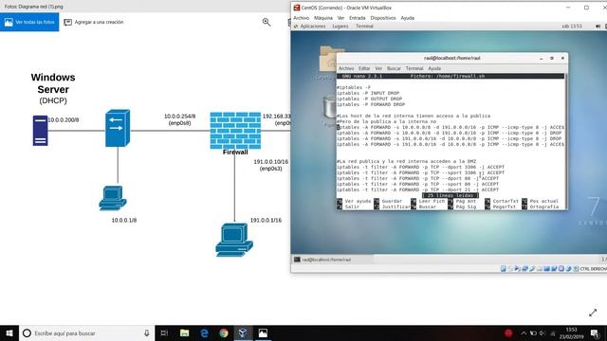This screenshot has height=341, width=607.
Task: Click the Windows taskbar speaker icon
Action: (543, 332)
